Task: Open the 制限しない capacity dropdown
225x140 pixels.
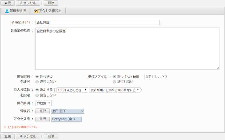Action: (155, 77)
